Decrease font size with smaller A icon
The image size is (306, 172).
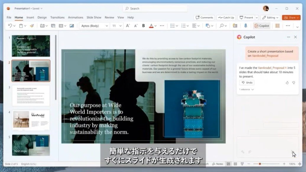pyautogui.click(x=136, y=26)
